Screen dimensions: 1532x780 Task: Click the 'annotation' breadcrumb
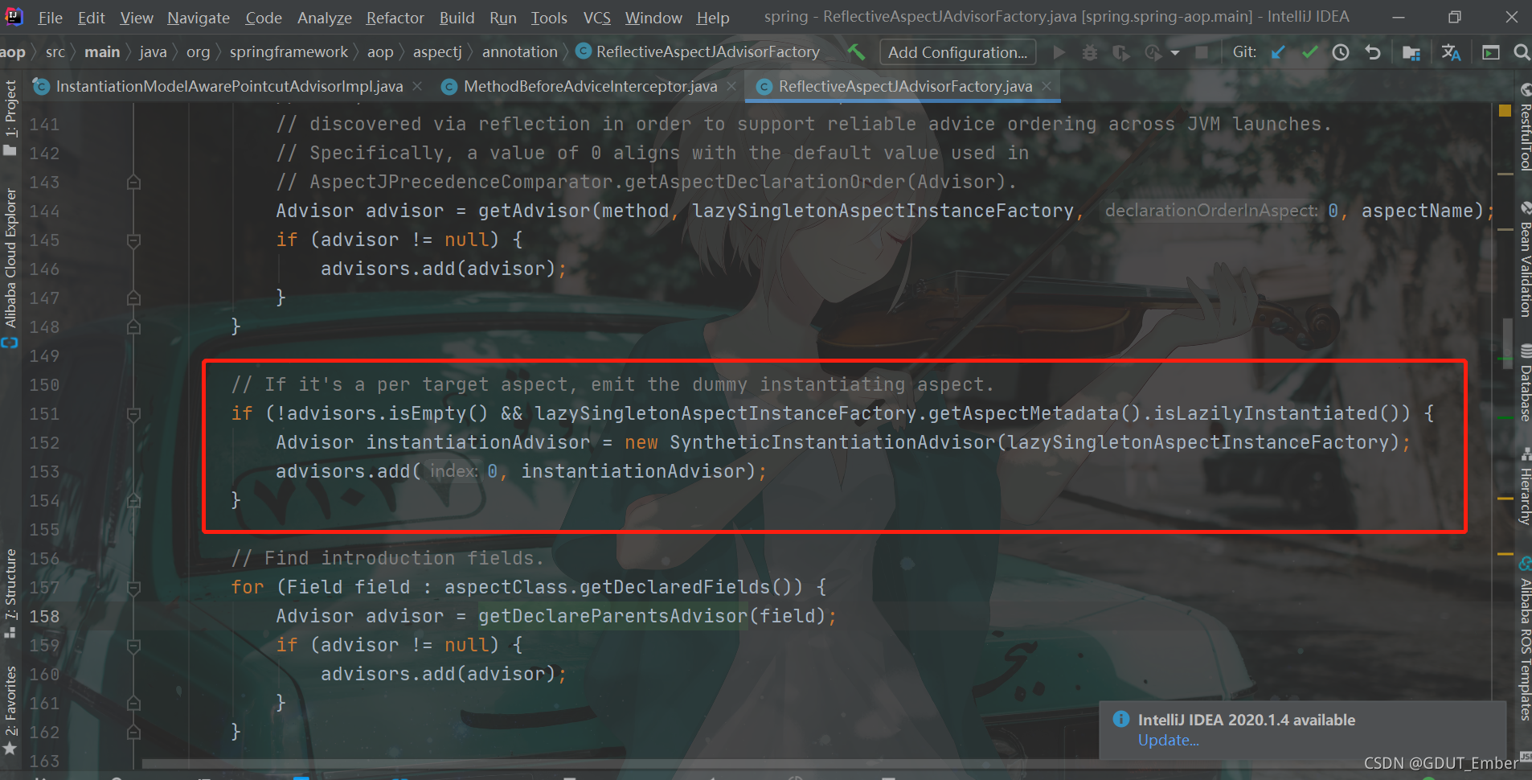[x=519, y=52]
